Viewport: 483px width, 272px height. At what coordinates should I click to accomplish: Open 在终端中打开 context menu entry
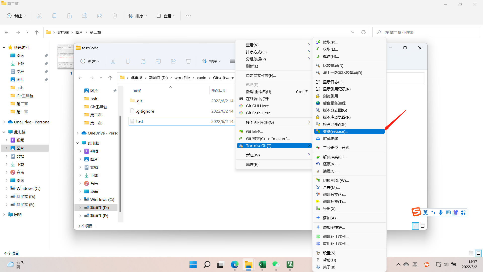pos(274,99)
